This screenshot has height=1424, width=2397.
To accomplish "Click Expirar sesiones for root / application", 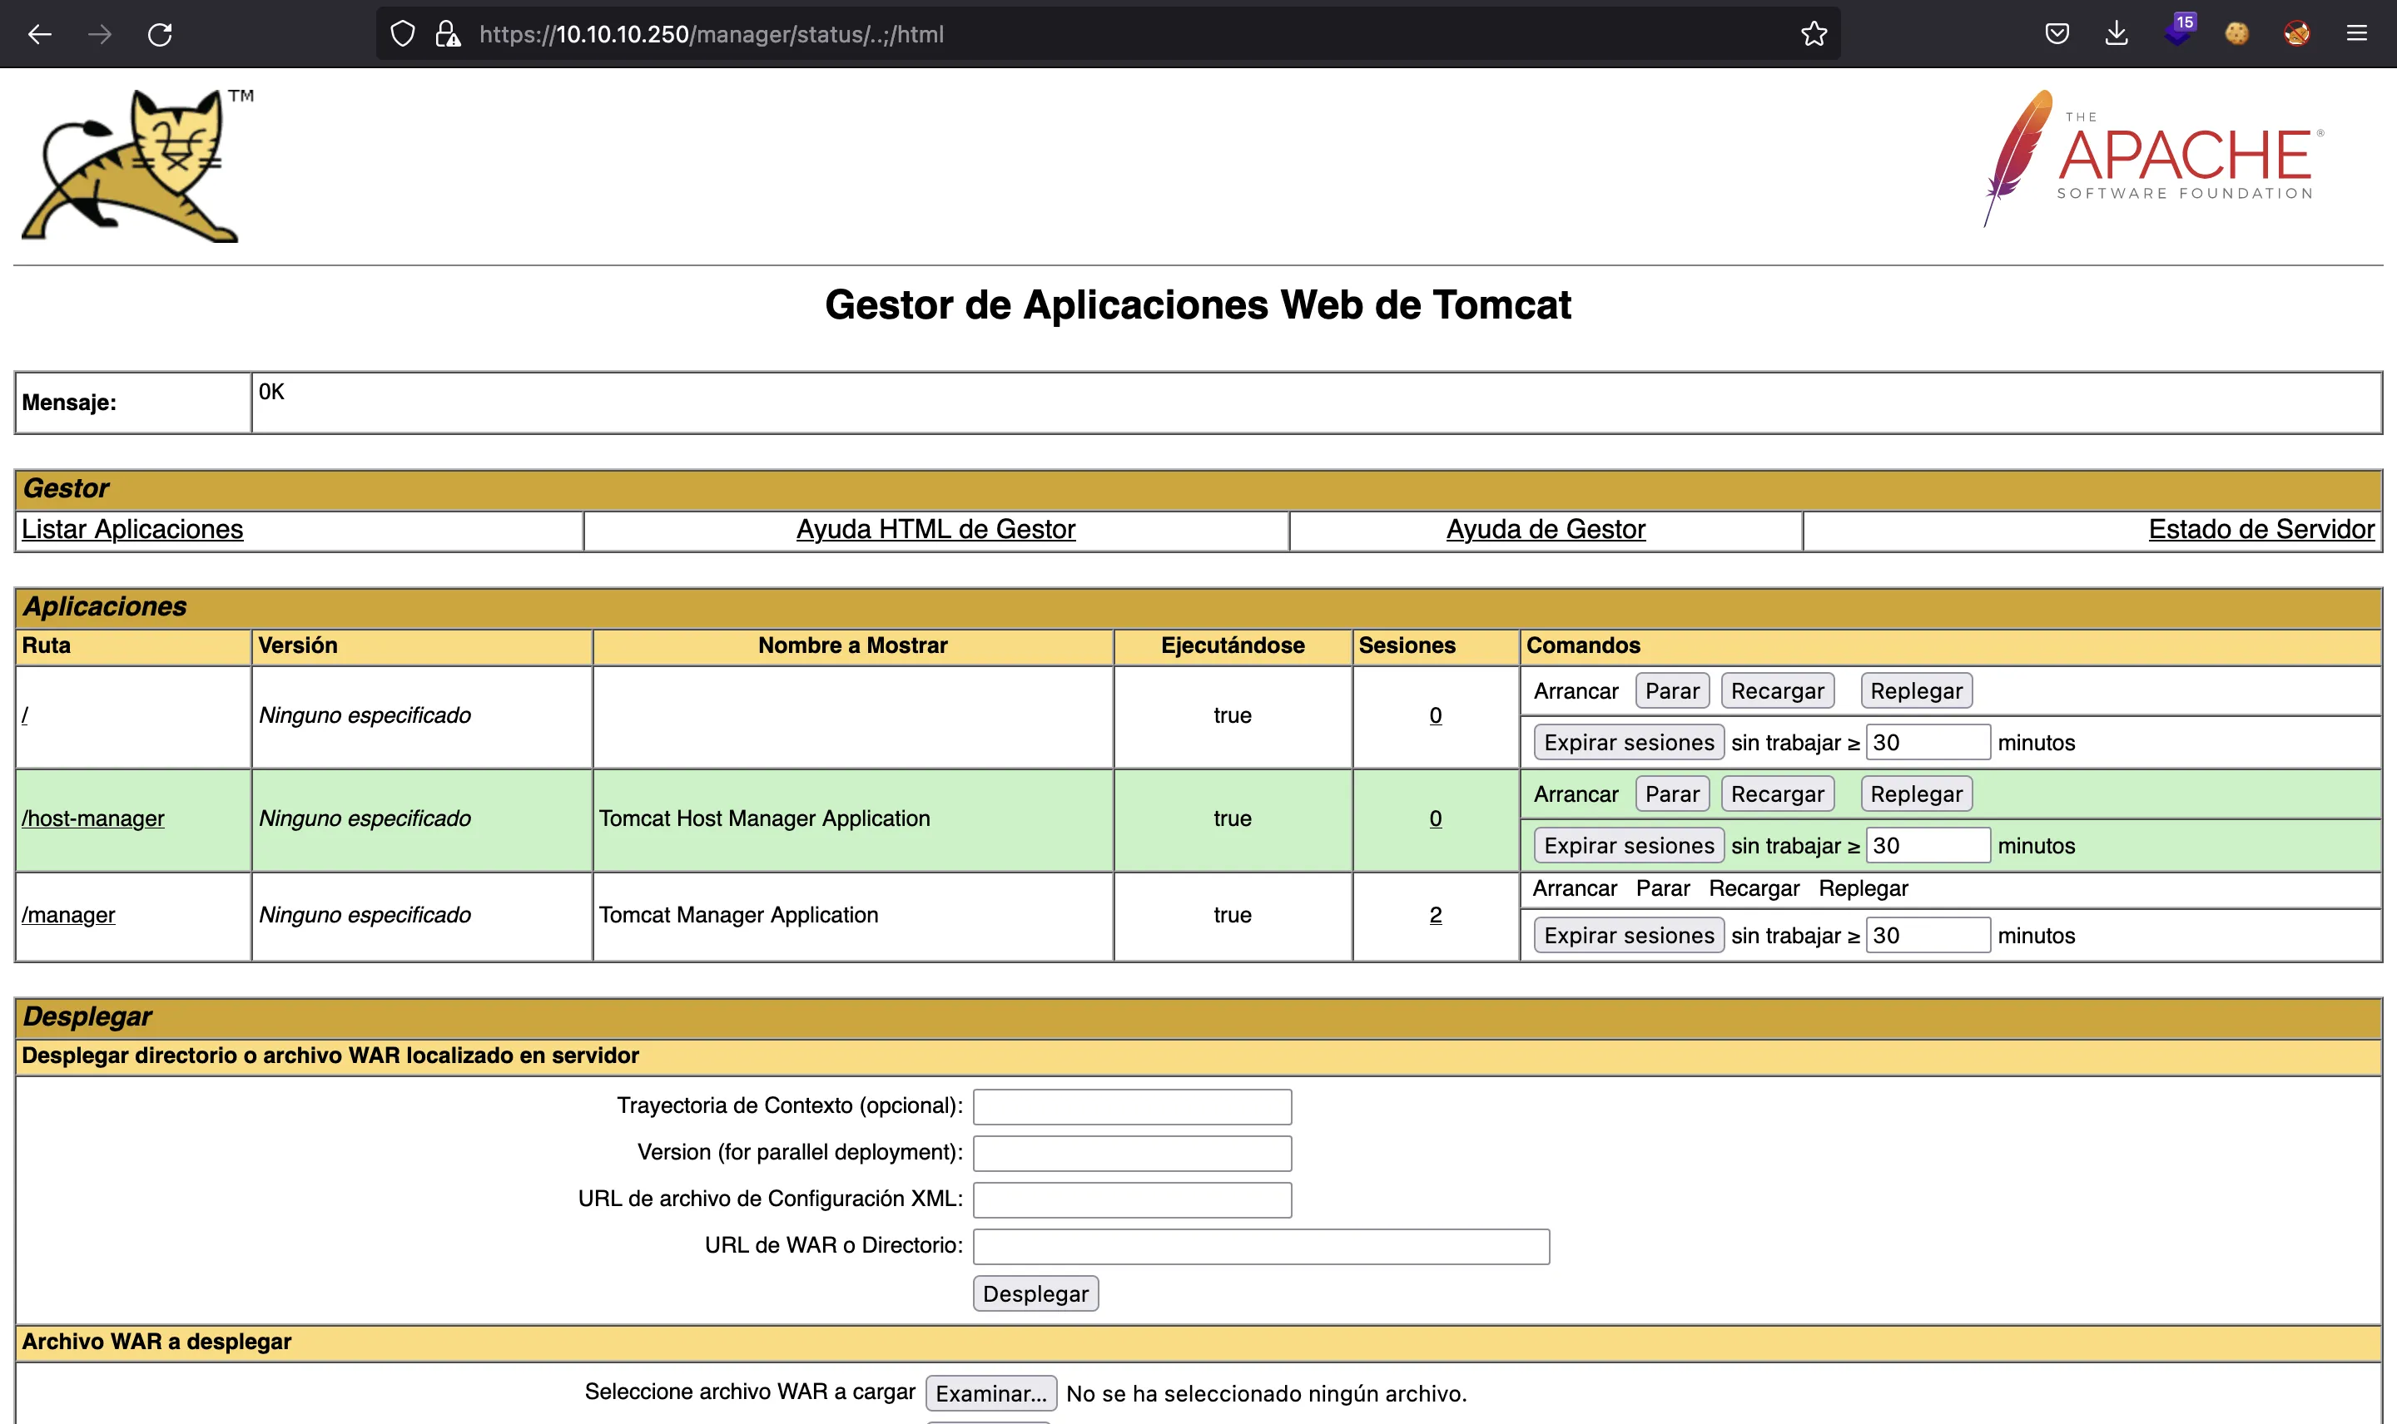I will 1629,743.
